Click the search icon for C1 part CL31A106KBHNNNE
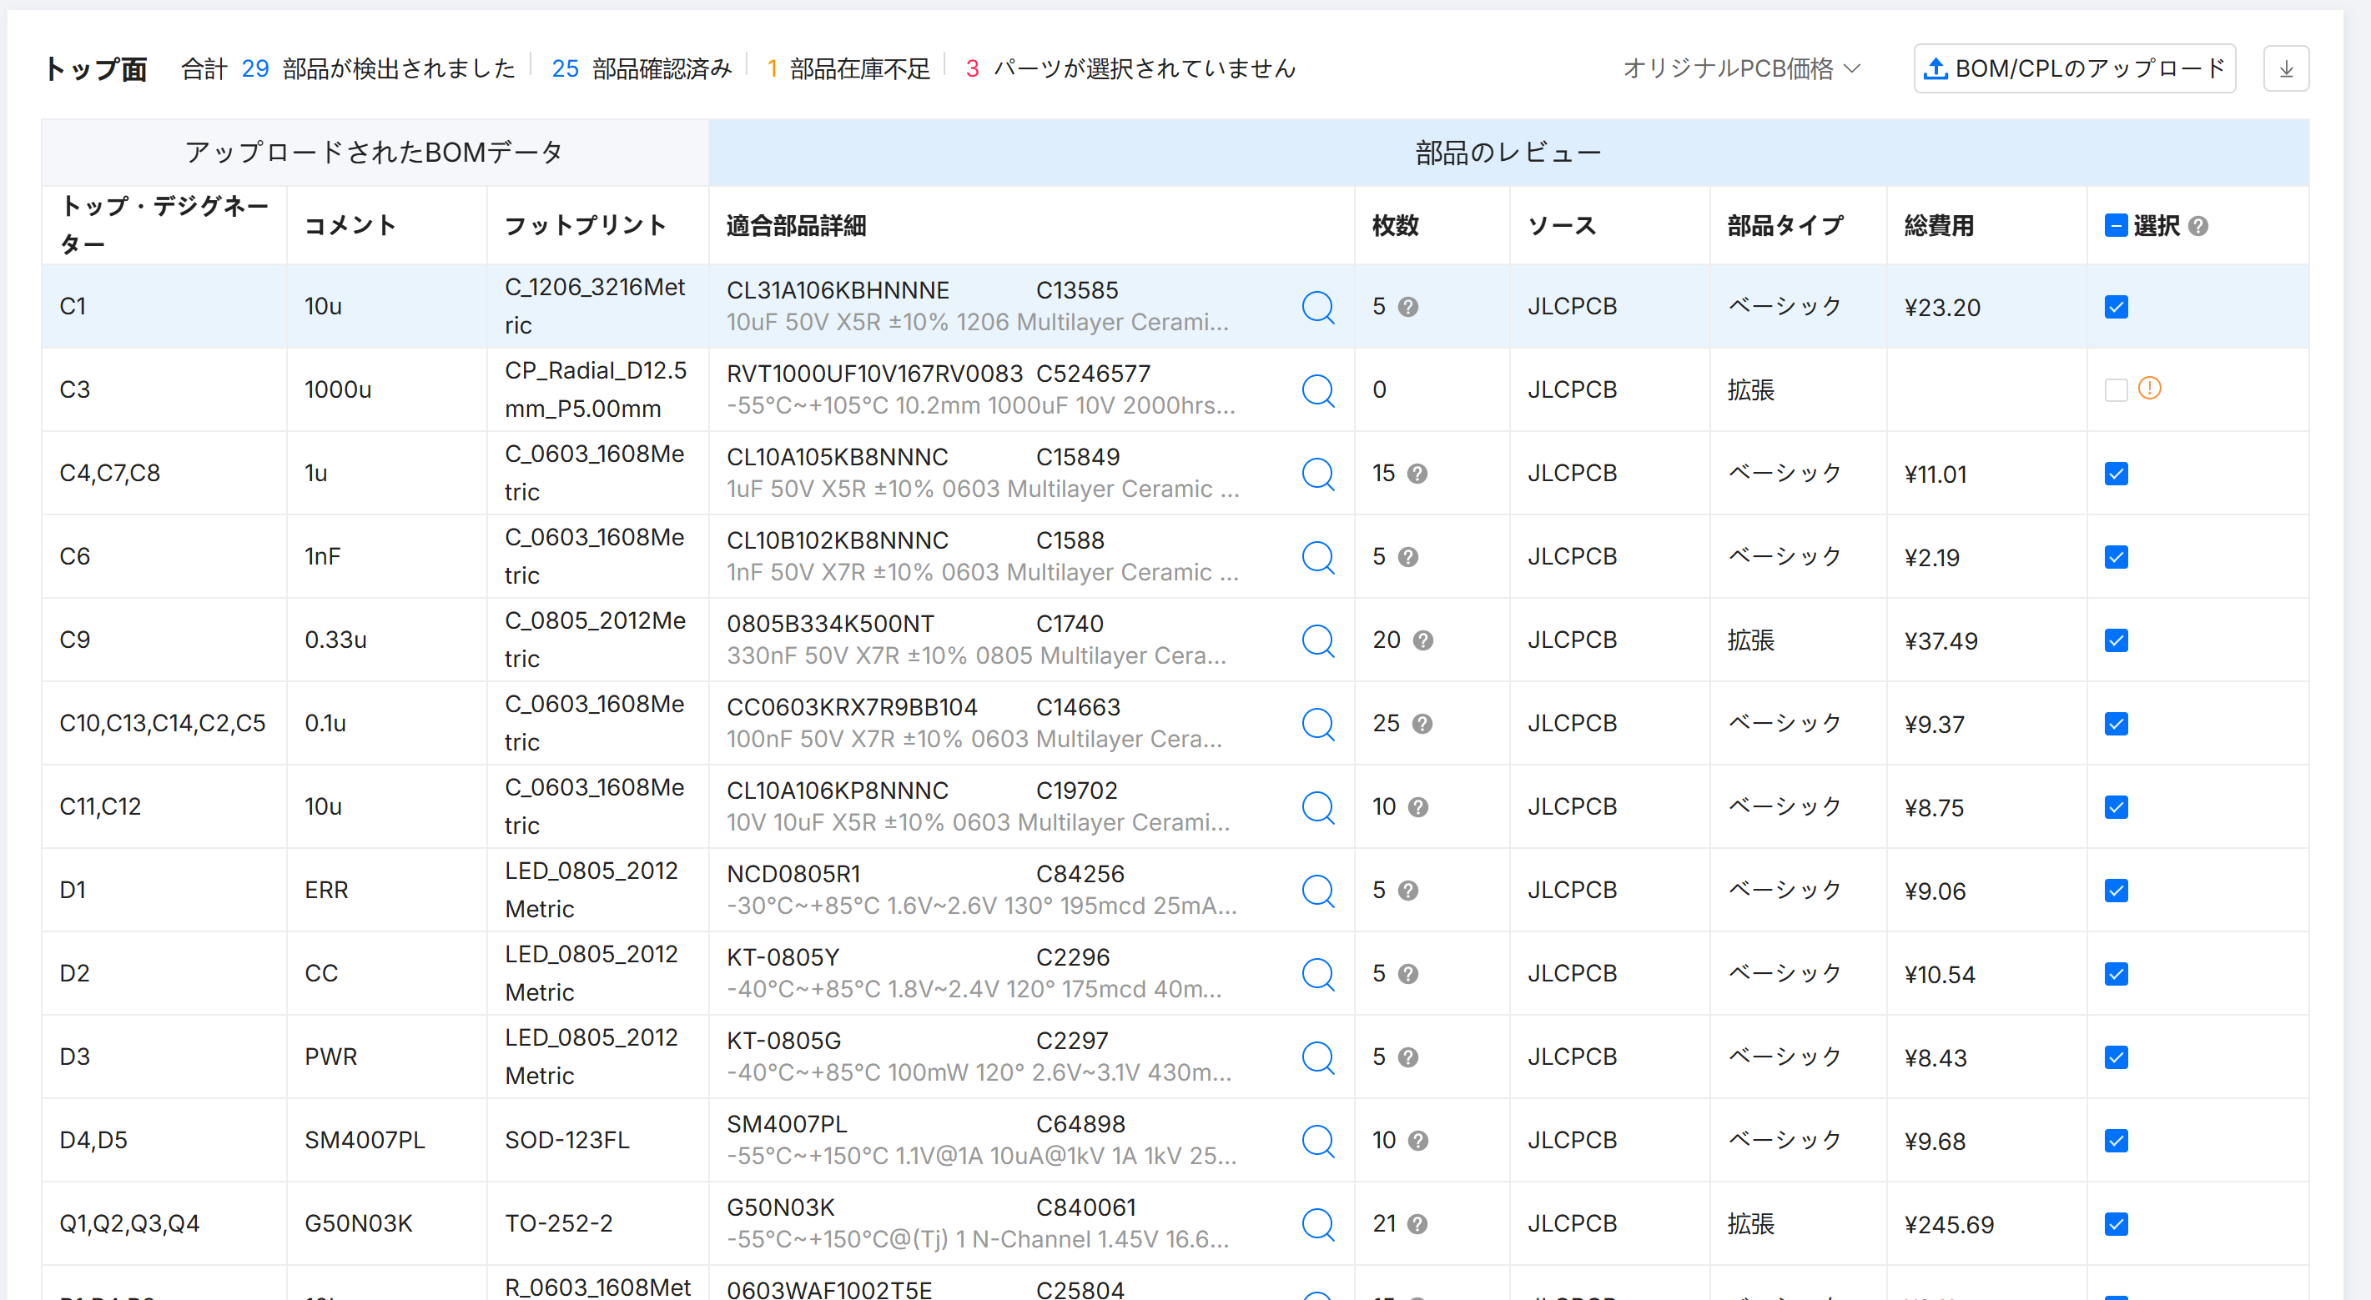 pos(1317,306)
